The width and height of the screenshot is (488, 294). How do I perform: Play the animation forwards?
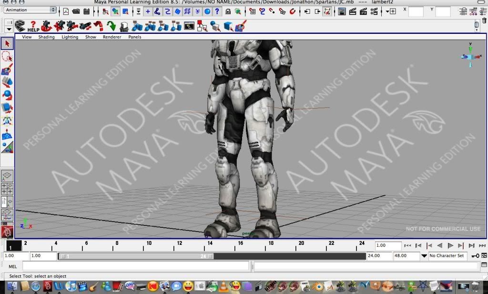[450, 246]
